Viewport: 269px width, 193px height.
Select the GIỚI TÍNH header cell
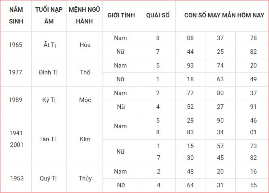tap(121, 15)
